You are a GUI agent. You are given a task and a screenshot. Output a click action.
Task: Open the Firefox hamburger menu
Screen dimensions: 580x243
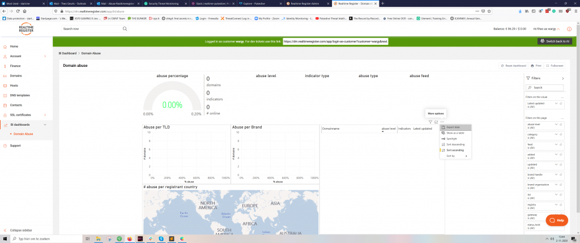(575, 11)
